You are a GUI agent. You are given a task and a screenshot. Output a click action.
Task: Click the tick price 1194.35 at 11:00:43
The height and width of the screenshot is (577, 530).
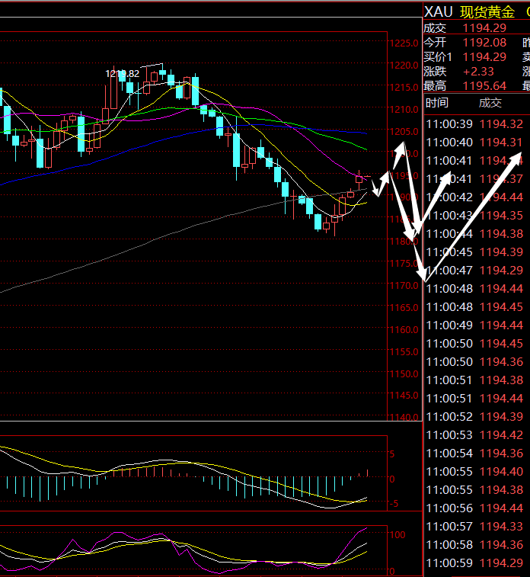[501, 216]
